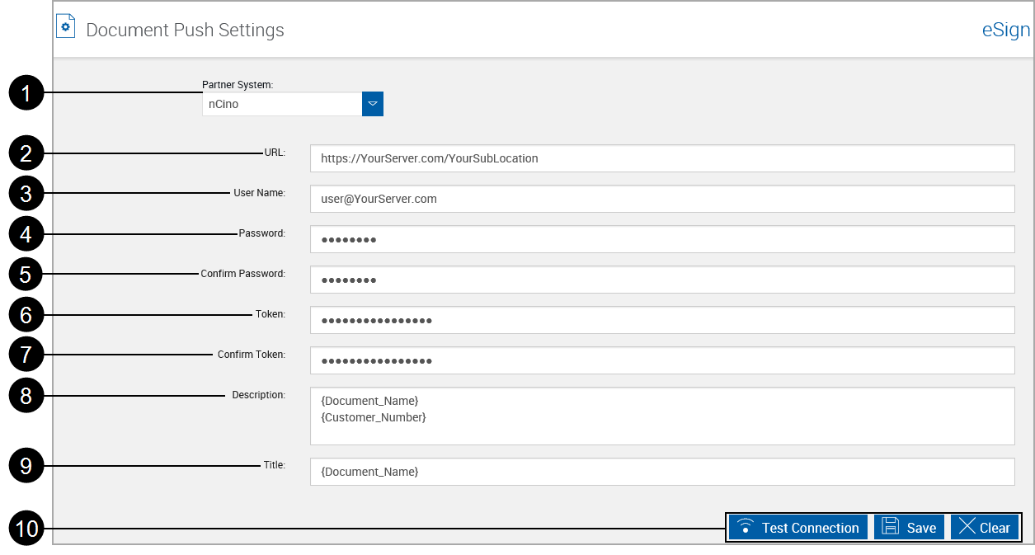Select the Password entry field
The image size is (1035, 555).
pyautogui.click(x=660, y=239)
